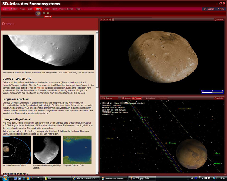Switch to the Bin taskbar window

(x=57, y=178)
